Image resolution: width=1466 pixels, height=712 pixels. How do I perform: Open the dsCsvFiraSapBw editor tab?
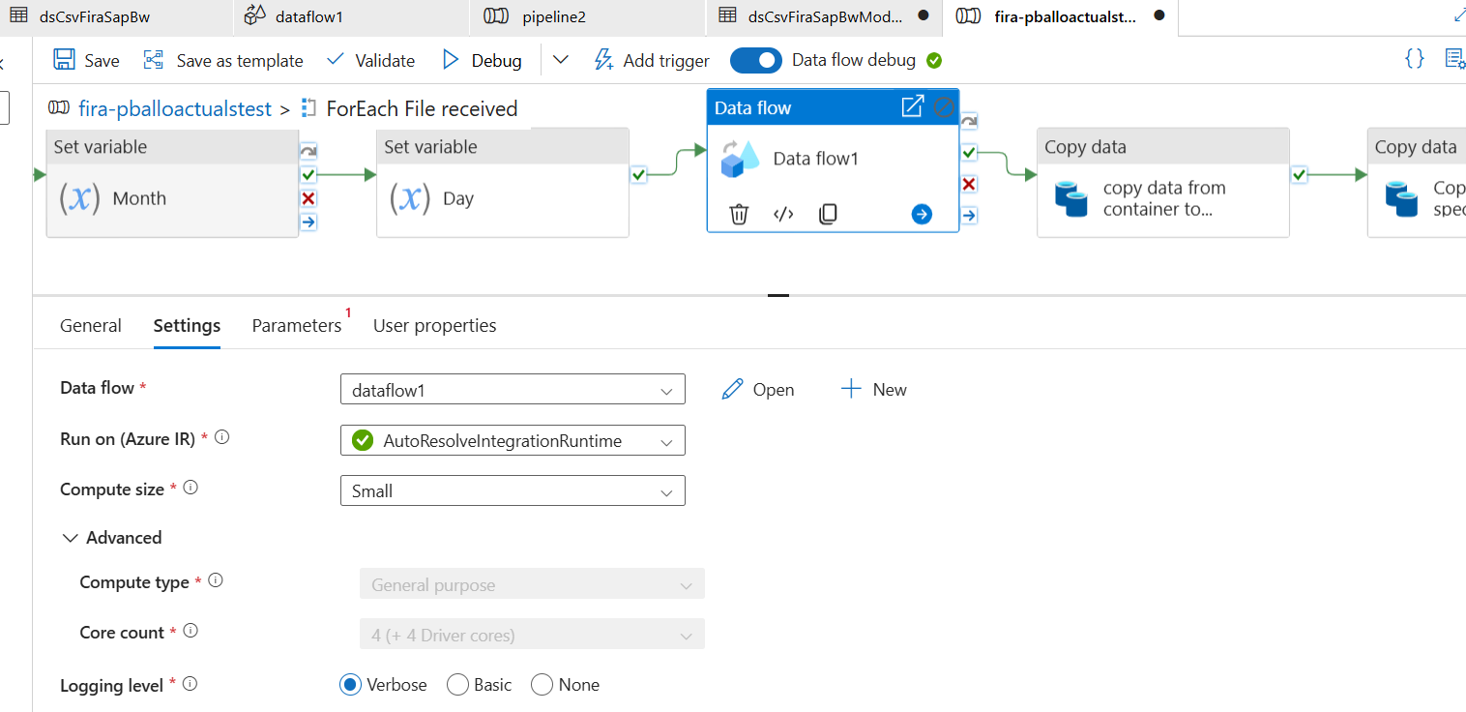[x=117, y=16]
